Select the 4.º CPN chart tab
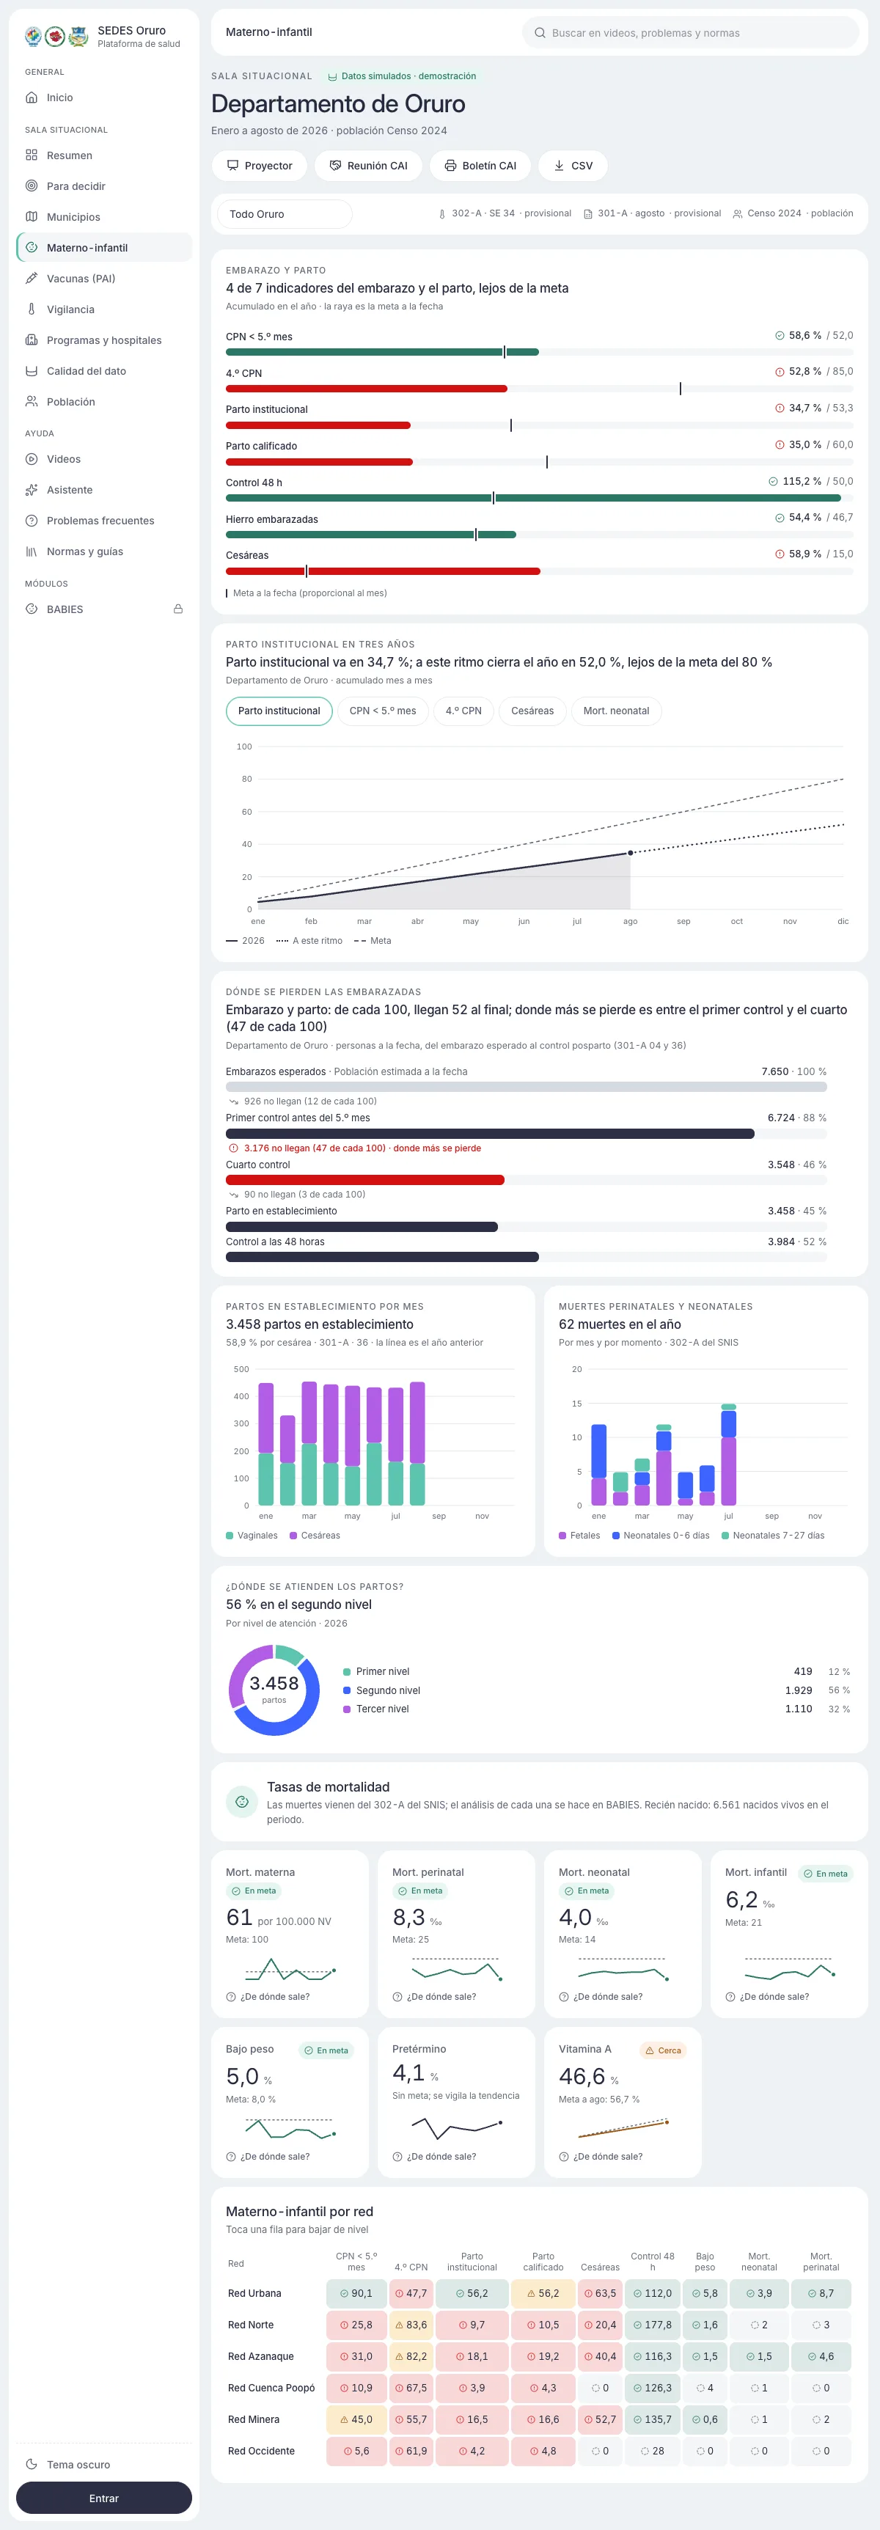Viewport: 880px width, 2530px height. 463,711
